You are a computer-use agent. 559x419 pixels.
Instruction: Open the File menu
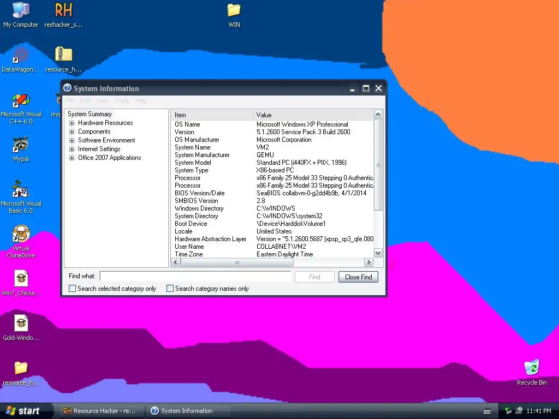click(x=69, y=100)
